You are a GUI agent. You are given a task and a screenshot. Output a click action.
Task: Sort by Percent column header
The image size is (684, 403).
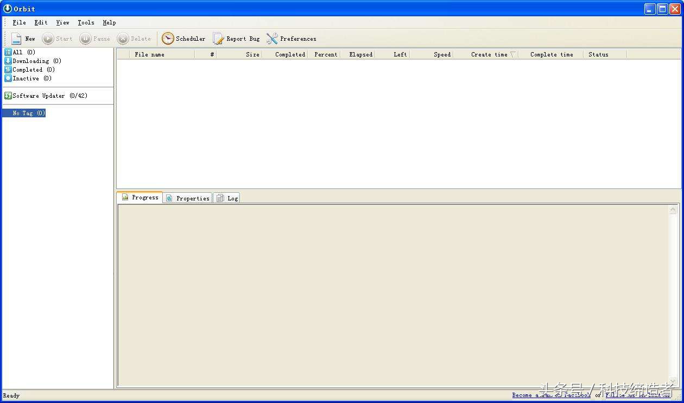point(324,54)
